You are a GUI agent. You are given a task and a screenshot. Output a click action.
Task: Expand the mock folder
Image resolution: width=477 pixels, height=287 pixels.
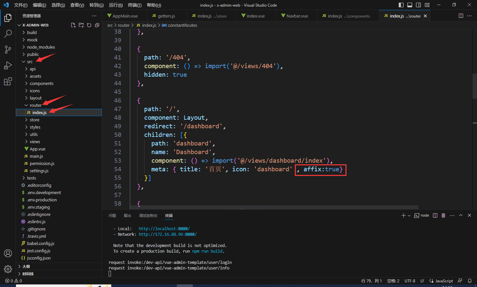tap(59, 40)
